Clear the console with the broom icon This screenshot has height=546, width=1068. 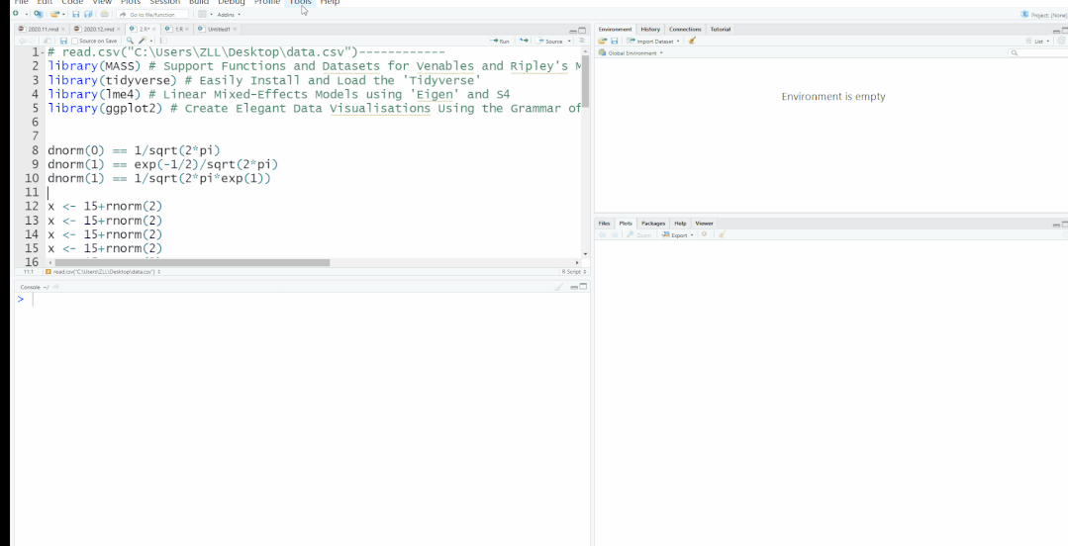tap(558, 287)
